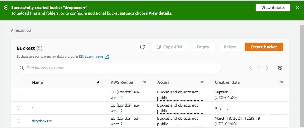The height and width of the screenshot is (128, 304).
Task: Open table preferences gear icon
Action: (x=280, y=68)
